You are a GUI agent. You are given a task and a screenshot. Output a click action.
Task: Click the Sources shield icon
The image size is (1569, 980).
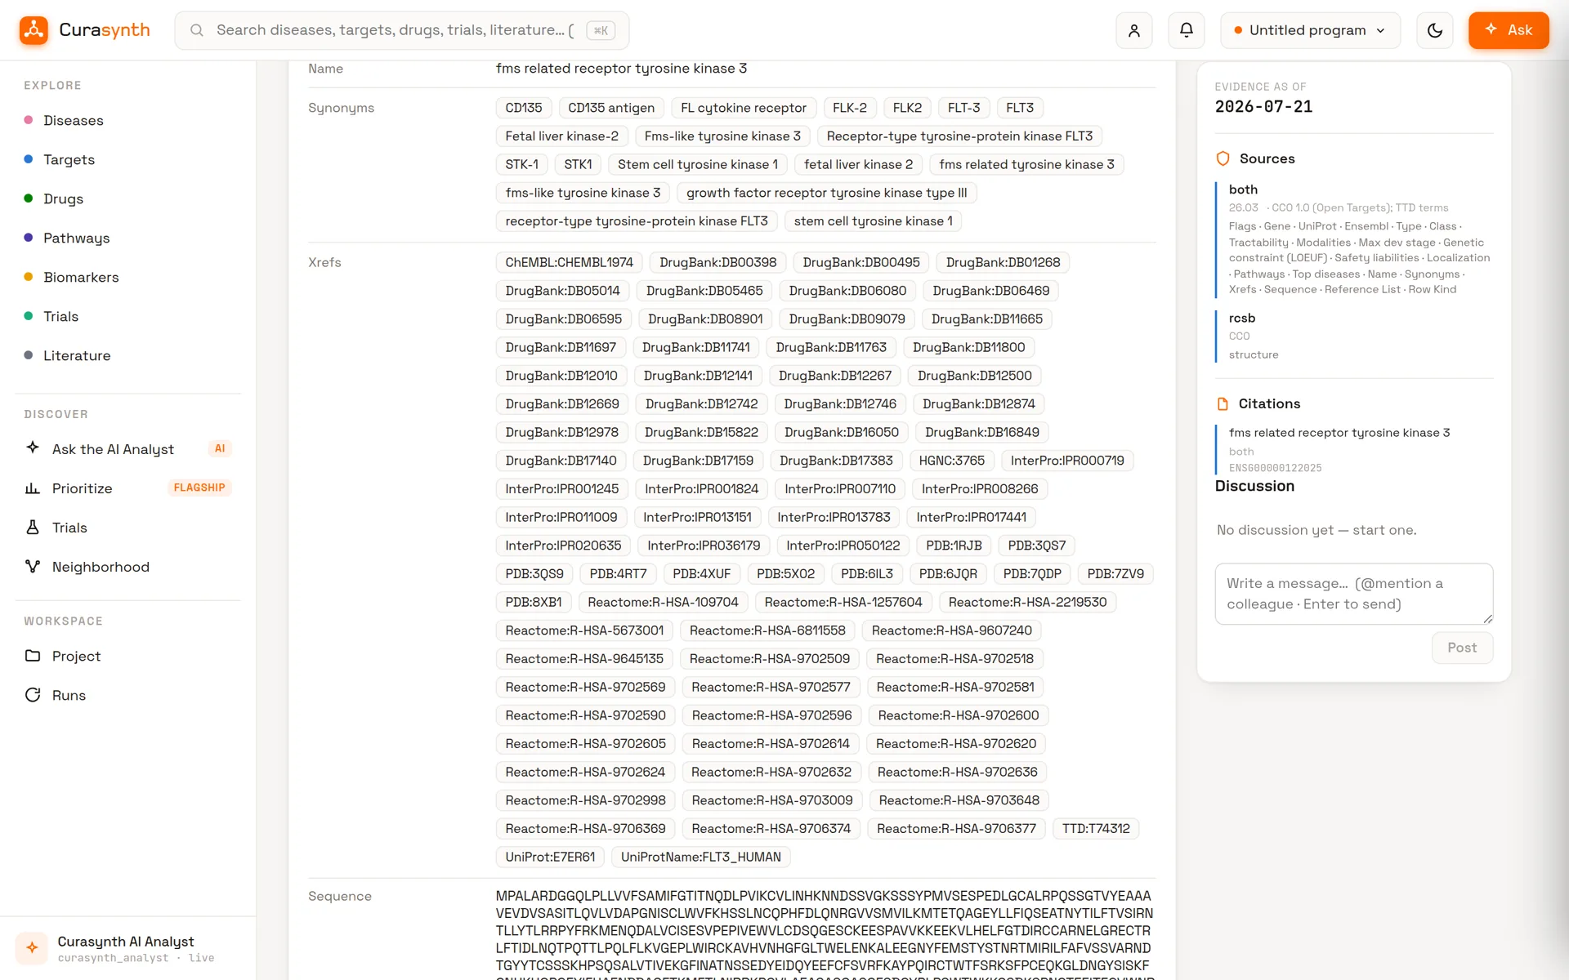click(x=1223, y=158)
